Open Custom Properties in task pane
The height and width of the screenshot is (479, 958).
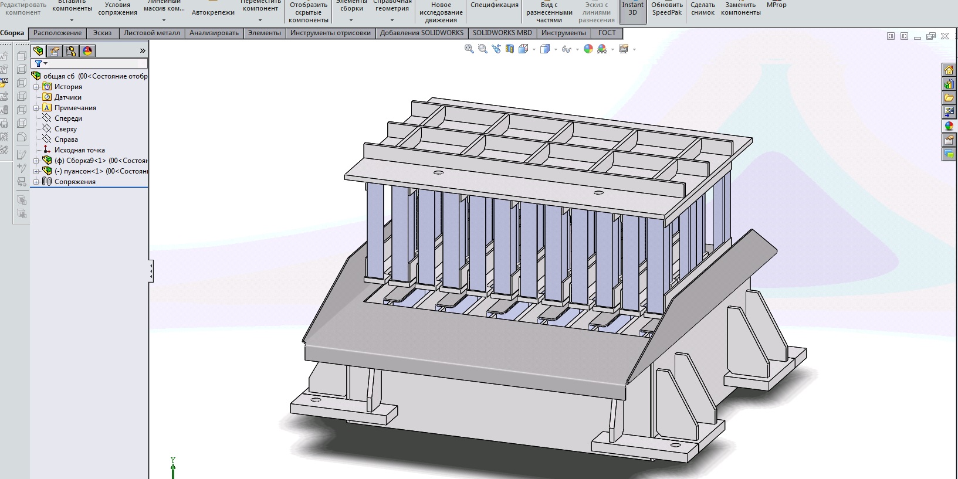point(949,140)
